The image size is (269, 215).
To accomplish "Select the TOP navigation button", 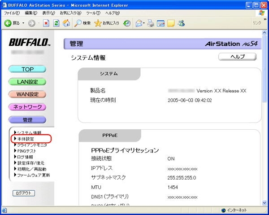I will [x=27, y=69].
